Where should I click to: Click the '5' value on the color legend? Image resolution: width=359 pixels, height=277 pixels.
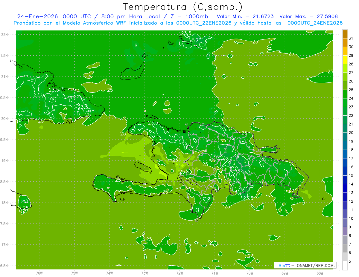pos(350,261)
